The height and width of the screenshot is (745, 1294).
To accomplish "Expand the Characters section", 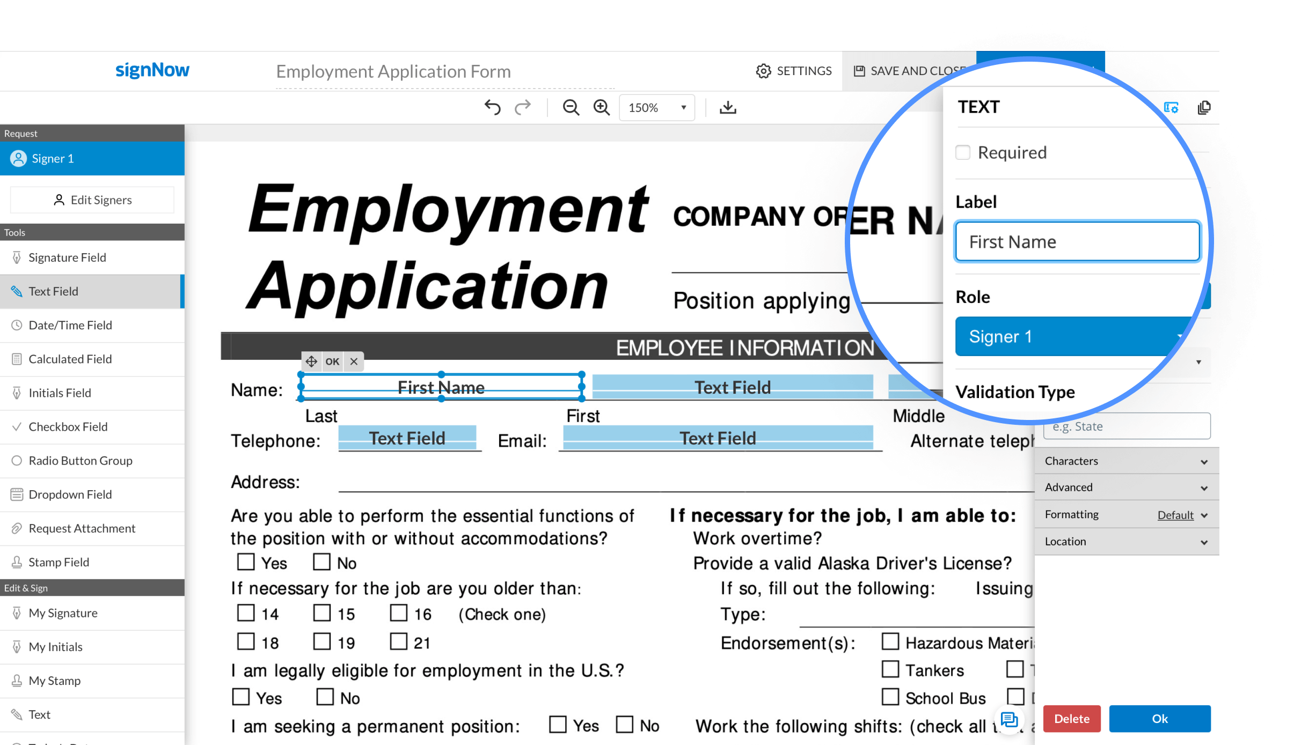I will (x=1126, y=461).
